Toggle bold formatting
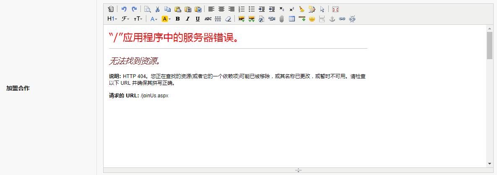Viewport: 497px width, 175px height. tap(177, 19)
